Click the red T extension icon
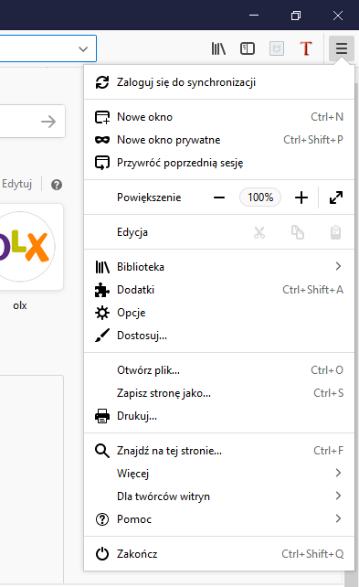 [306, 48]
